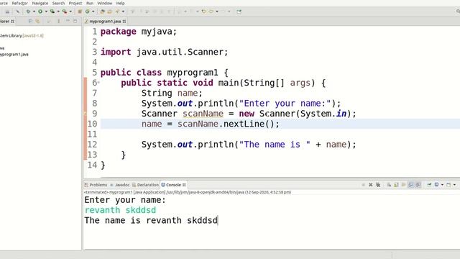Click line number 12 in editor gutter
460x259 pixels.
[x=92, y=145]
